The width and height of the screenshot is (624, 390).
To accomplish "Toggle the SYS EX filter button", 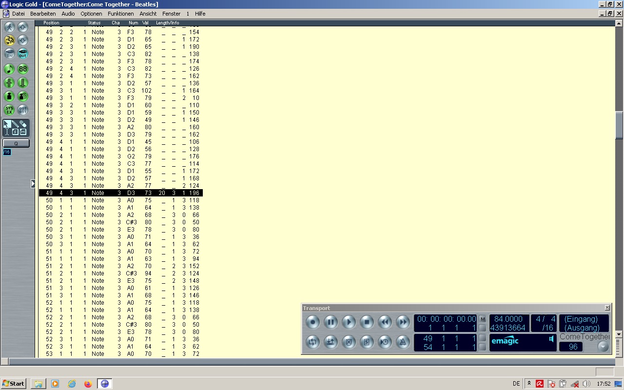I will pyautogui.click(x=9, y=110).
